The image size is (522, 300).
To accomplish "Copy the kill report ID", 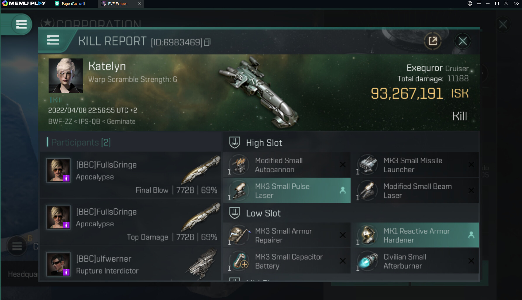I will point(207,42).
